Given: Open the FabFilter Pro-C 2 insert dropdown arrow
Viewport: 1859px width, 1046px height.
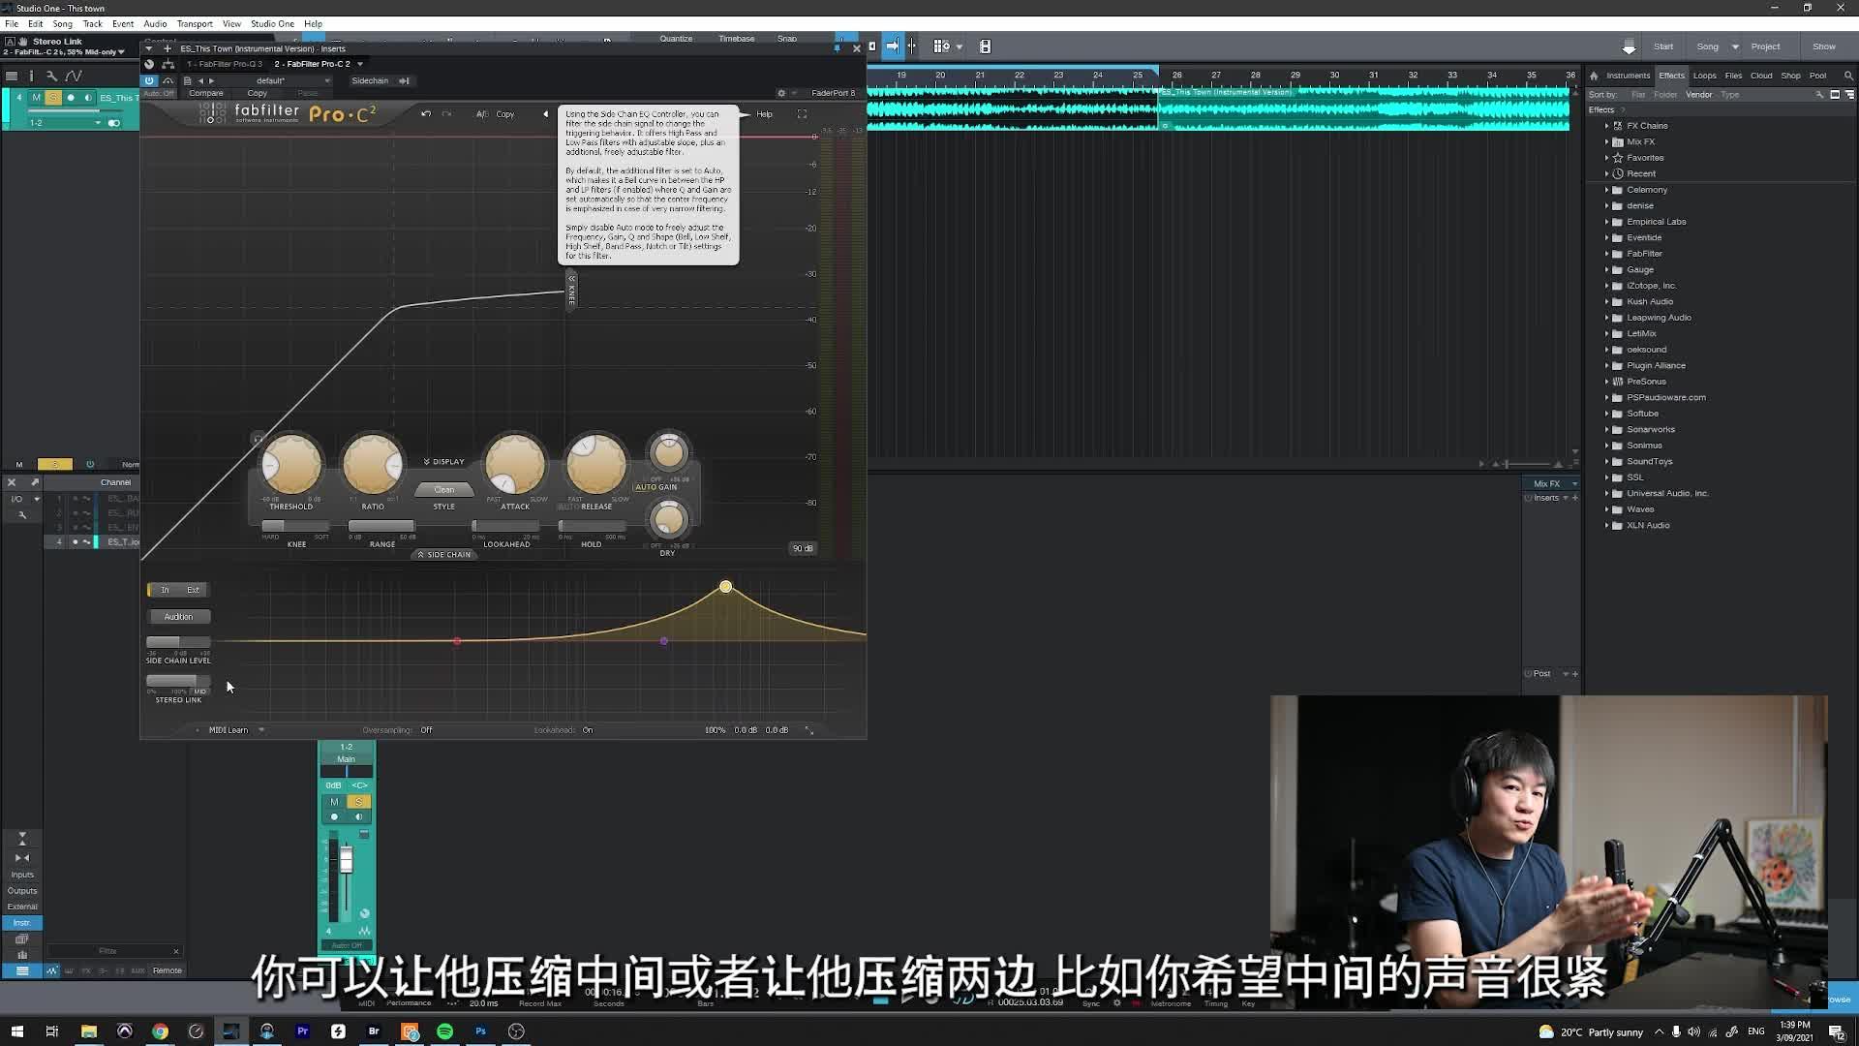Looking at the screenshot, I should 360,64.
